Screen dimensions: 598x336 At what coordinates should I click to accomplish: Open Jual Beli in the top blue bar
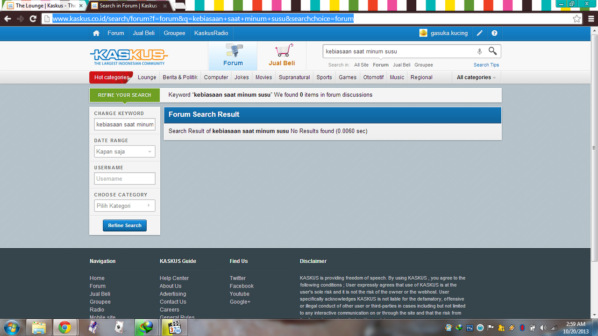[x=144, y=33]
